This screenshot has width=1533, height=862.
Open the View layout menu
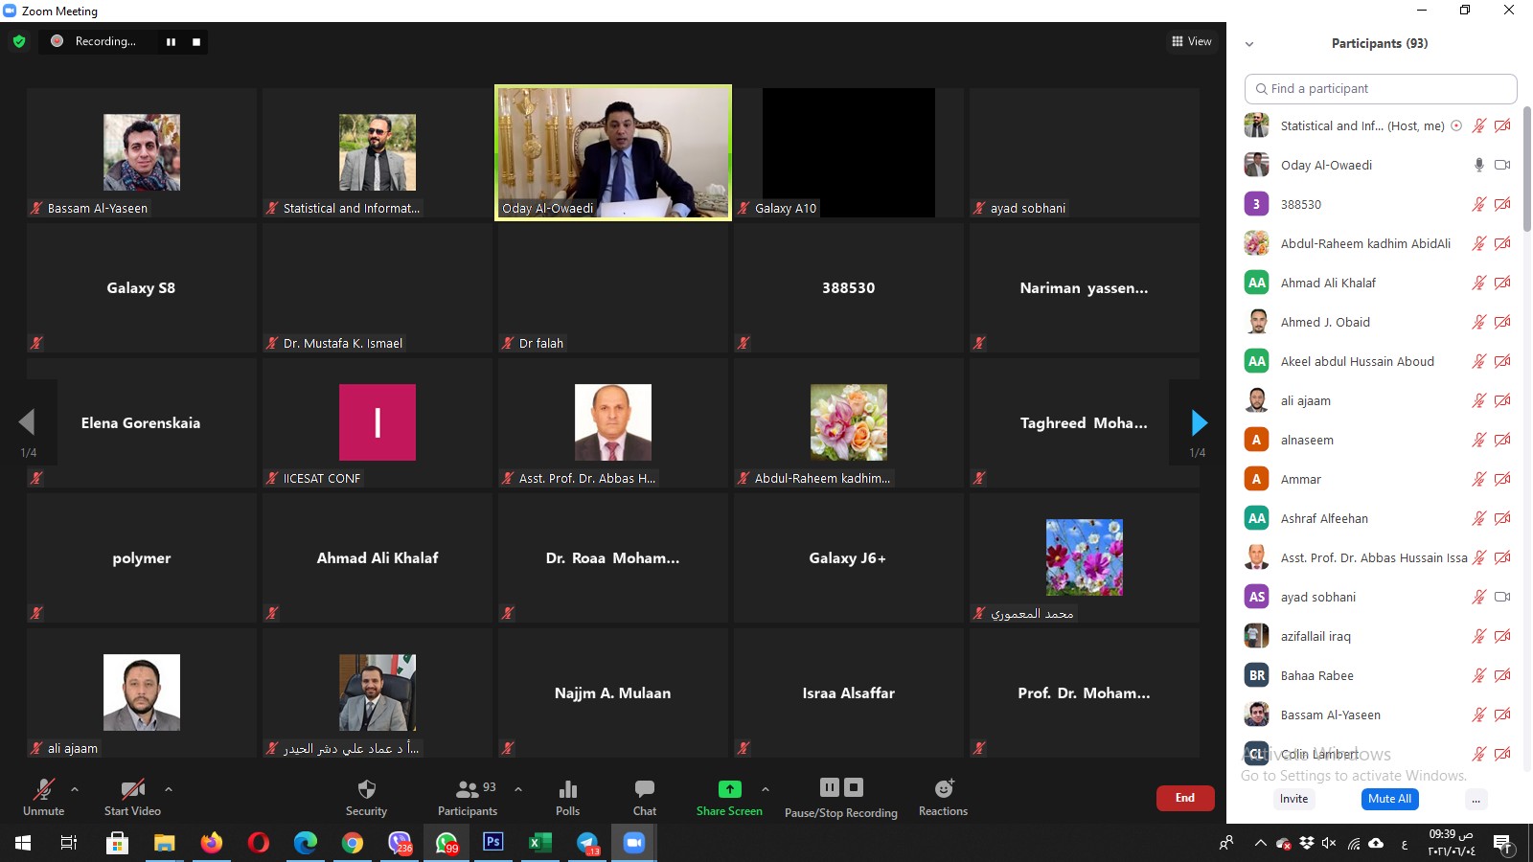pyautogui.click(x=1191, y=41)
